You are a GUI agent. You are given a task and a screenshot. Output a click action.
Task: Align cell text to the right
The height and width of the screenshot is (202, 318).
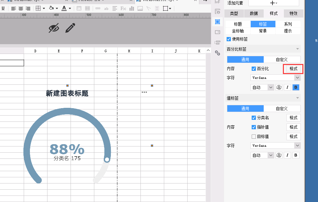(28, 8)
